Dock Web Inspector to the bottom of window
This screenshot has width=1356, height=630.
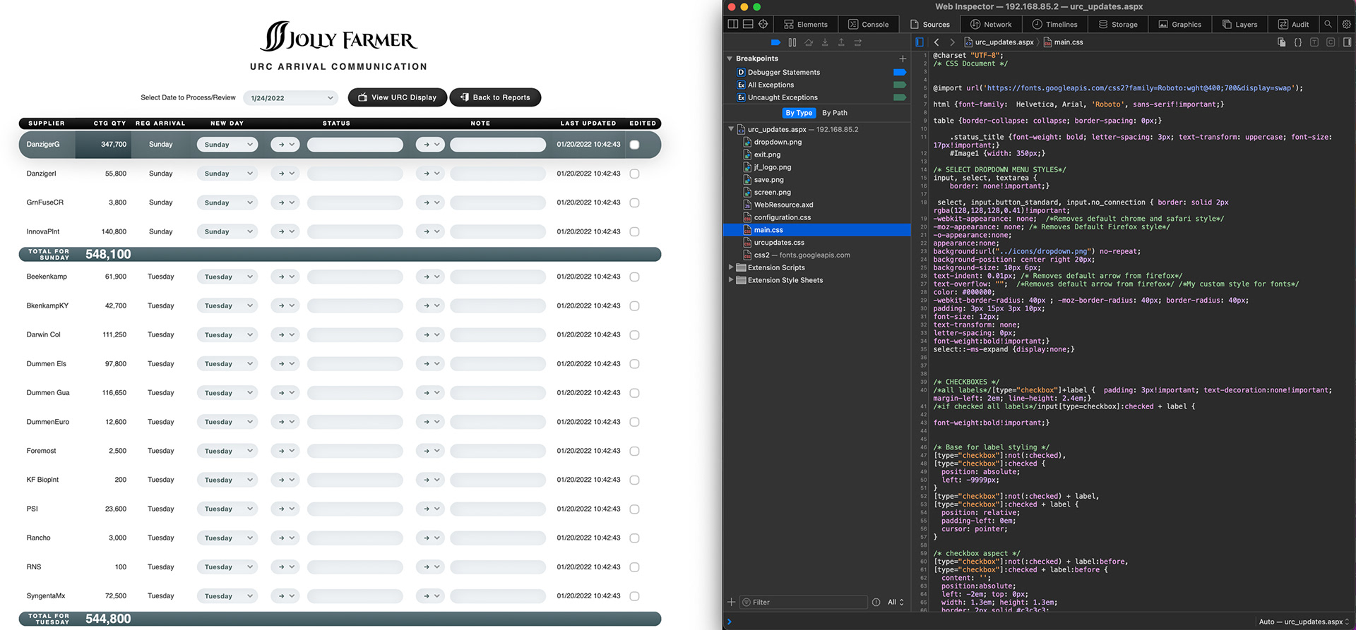(x=748, y=24)
